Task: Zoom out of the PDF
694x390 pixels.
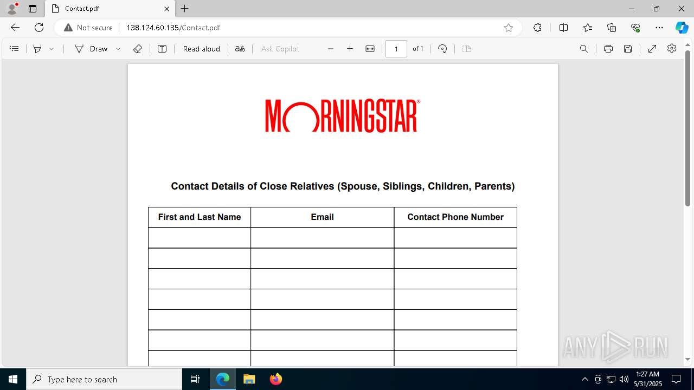Action: tap(331, 49)
